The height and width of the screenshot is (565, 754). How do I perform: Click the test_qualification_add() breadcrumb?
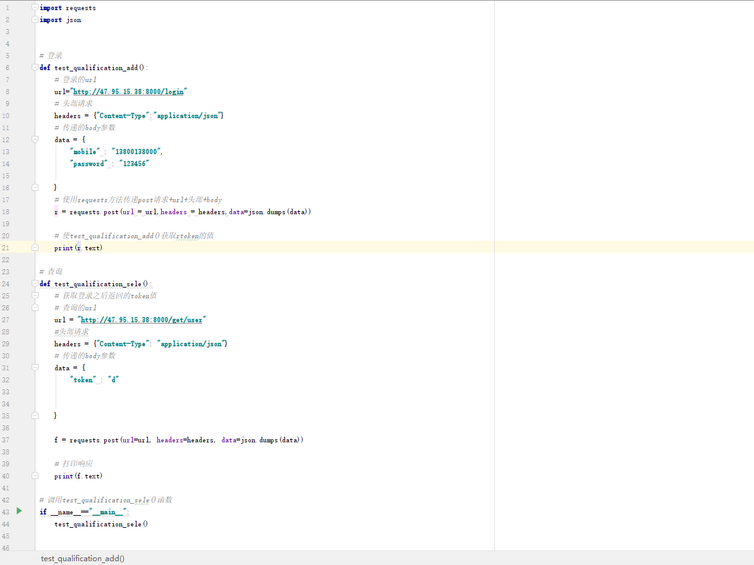[83, 558]
